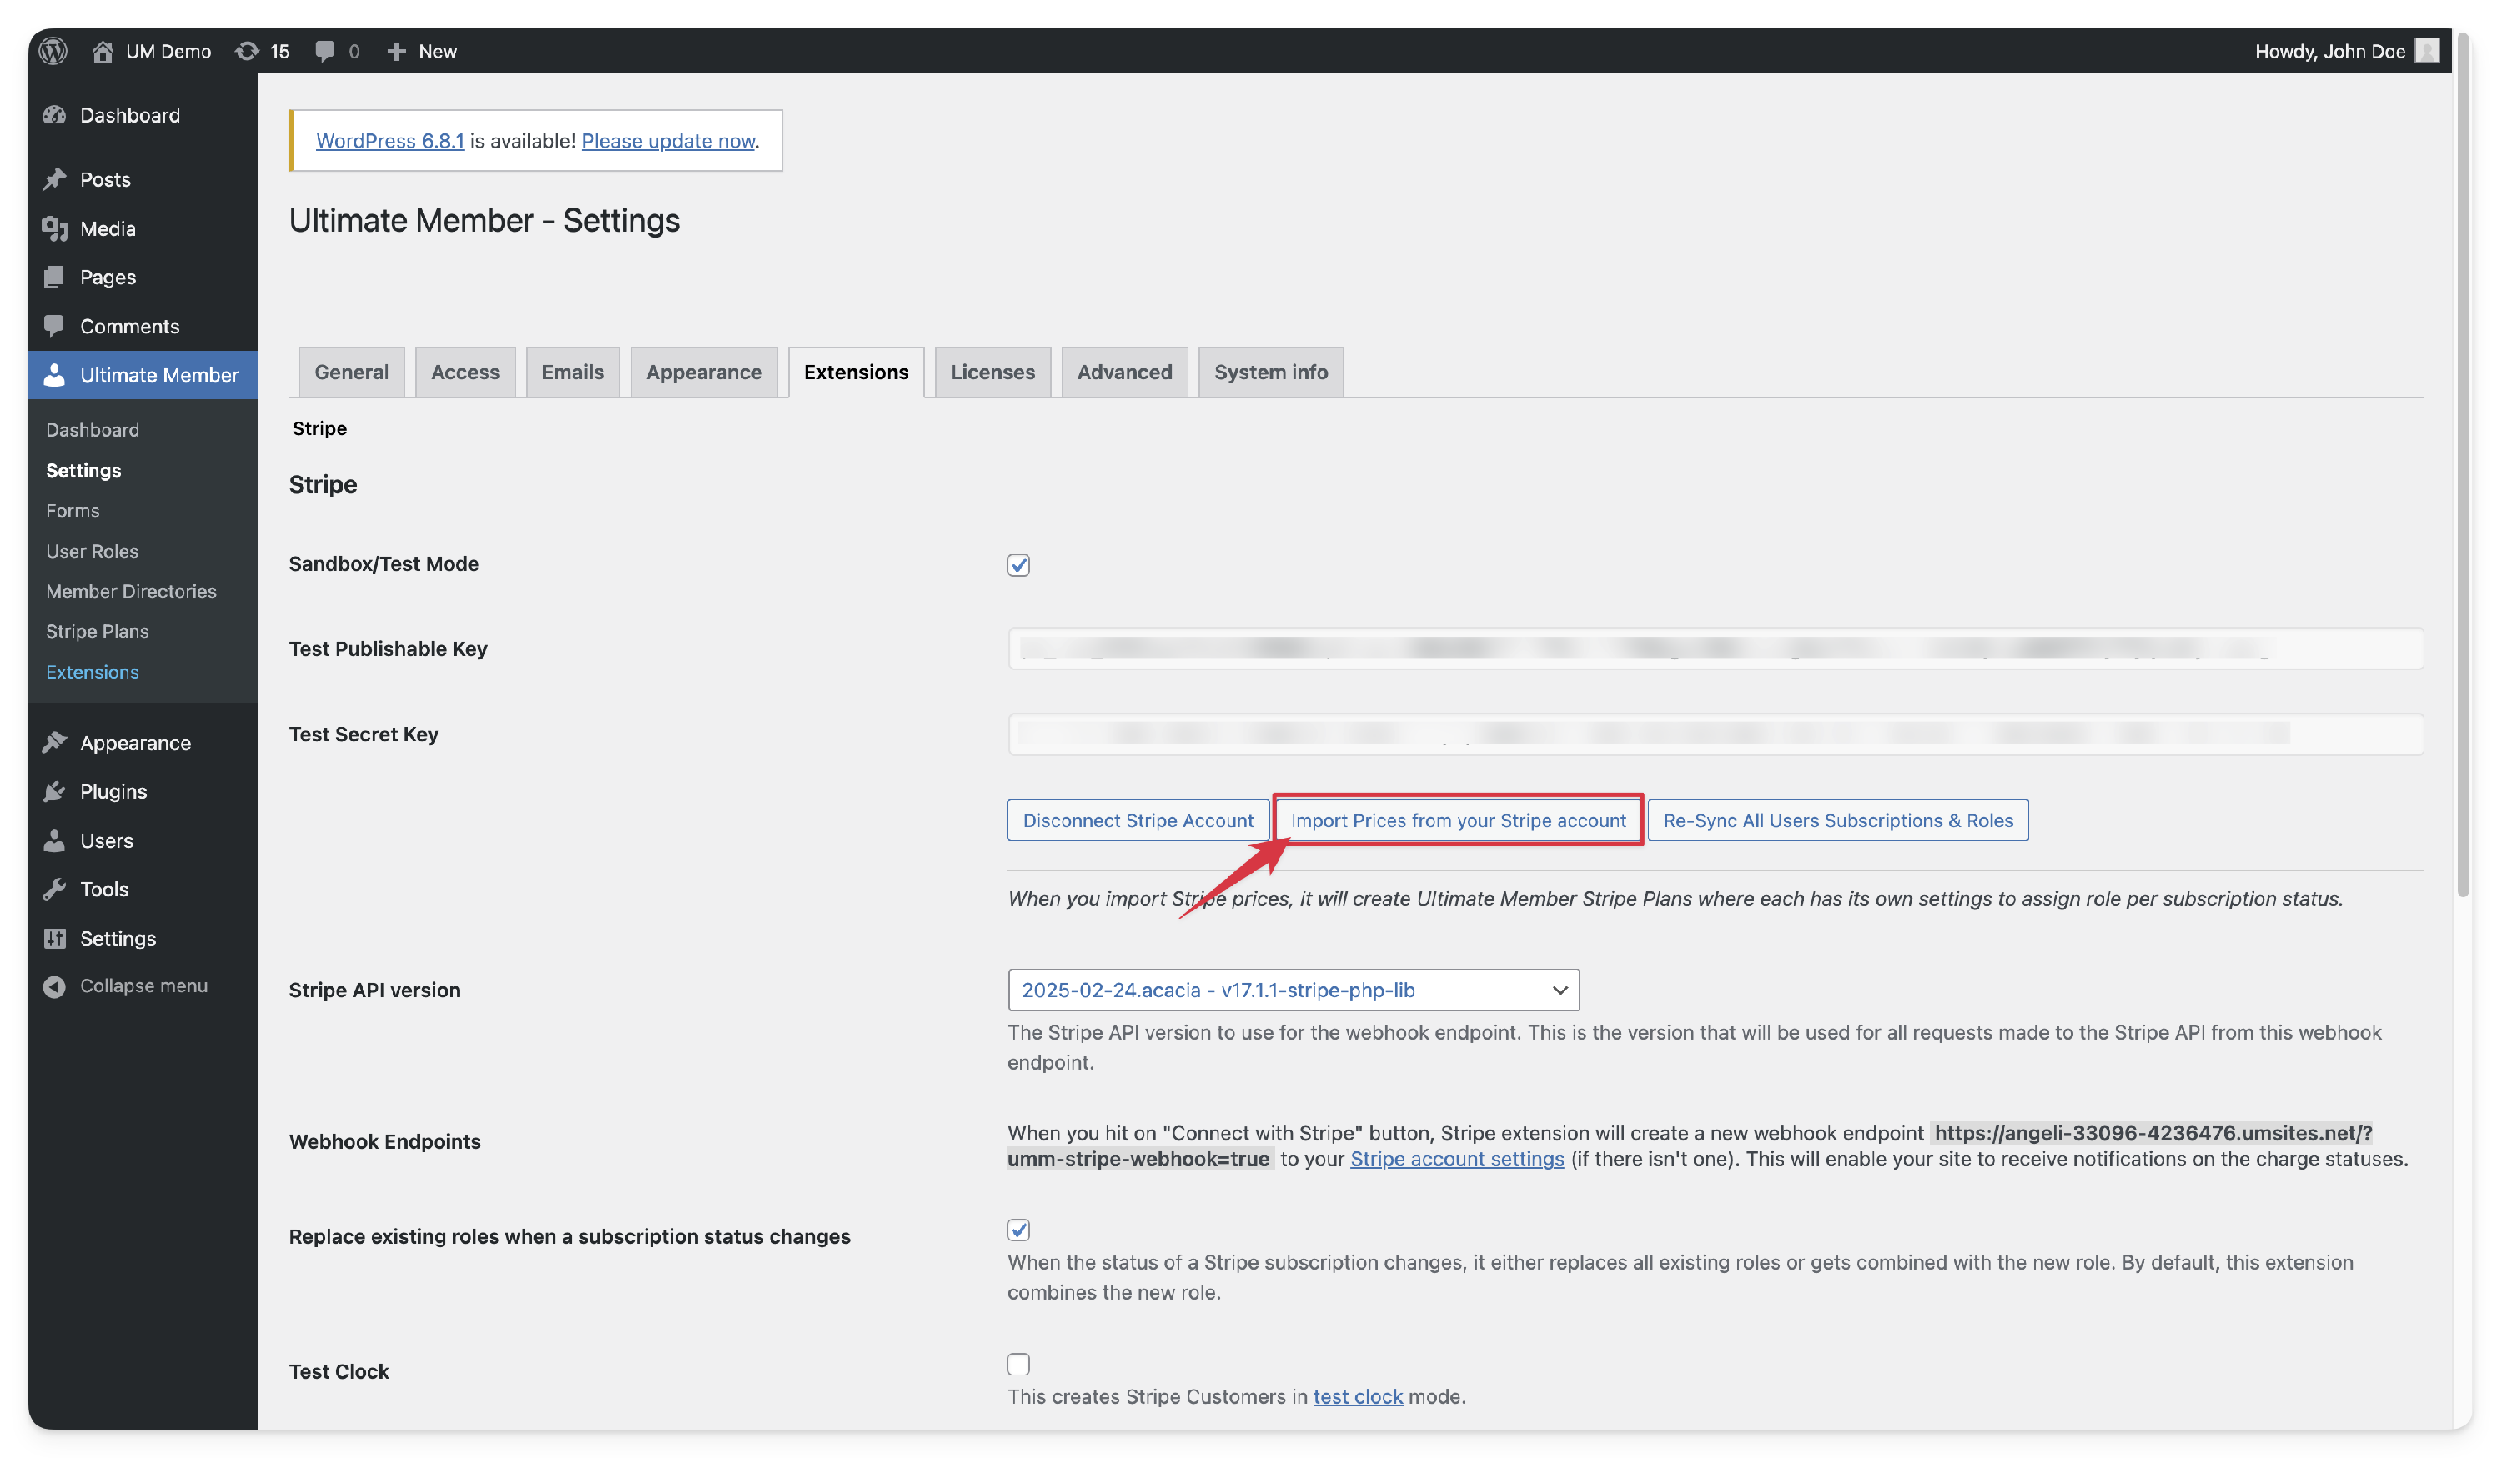Click the Test Publishable Key field
2502x1458 pixels.
click(1715, 648)
